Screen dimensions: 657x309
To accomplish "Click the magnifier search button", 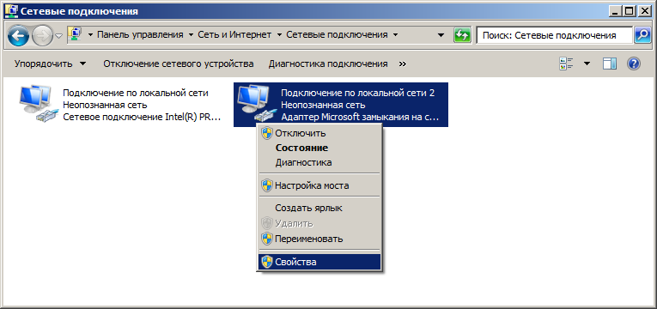I will 642,35.
